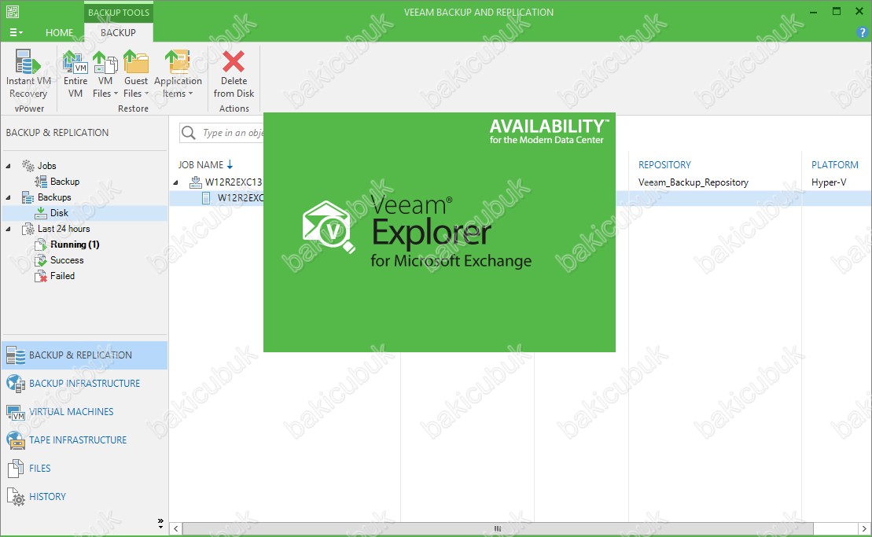Click the child VM row icon
The height and width of the screenshot is (537, 872).
pyautogui.click(x=206, y=198)
